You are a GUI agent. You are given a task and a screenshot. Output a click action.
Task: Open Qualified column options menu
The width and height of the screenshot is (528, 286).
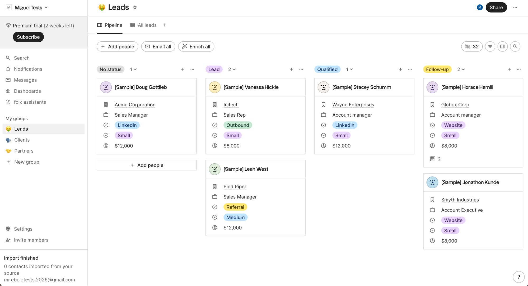tap(410, 69)
